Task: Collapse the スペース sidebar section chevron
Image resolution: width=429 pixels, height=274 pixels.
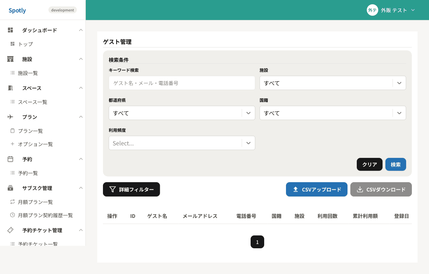Action: click(81, 88)
